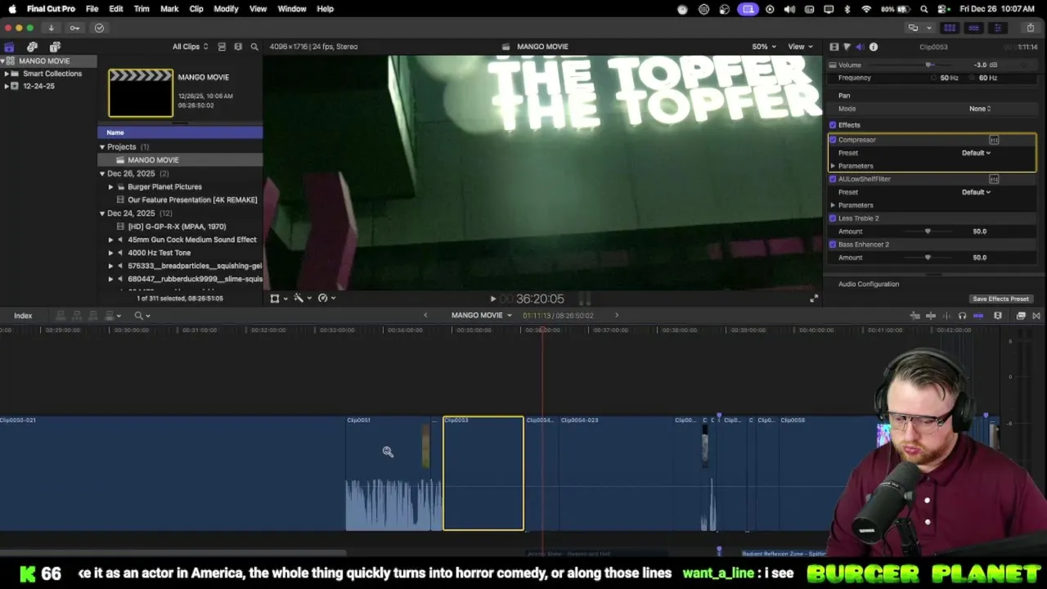Open viewer 50% zoom dropdown
This screenshot has height=589, width=1047.
[x=763, y=47]
